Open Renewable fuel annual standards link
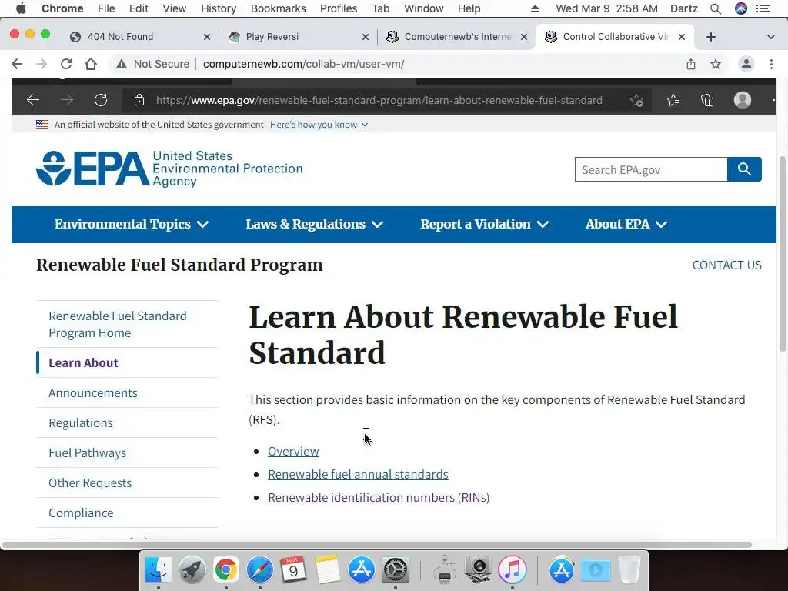 pyautogui.click(x=358, y=474)
